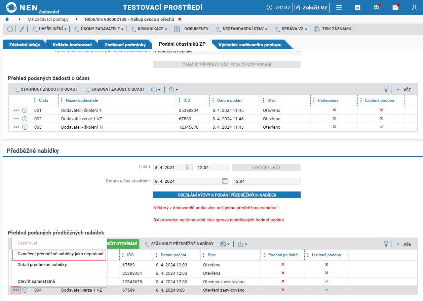Open three-dot menu for request 003
Screen dimensions: 423x301
click(x=16, y=127)
